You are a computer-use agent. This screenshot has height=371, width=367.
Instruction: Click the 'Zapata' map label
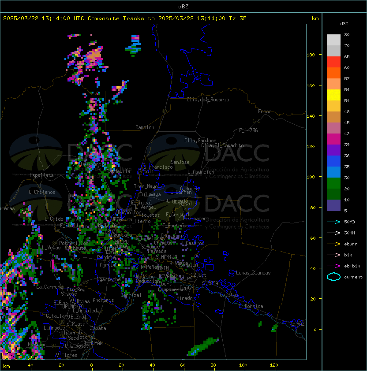click(98, 328)
